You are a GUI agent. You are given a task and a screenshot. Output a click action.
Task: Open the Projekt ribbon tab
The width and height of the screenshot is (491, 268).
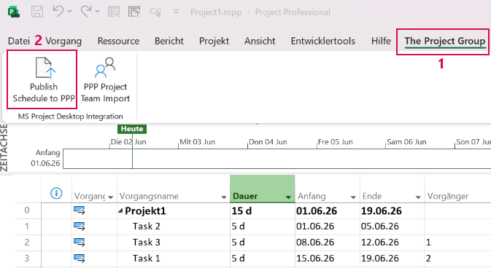coord(214,41)
